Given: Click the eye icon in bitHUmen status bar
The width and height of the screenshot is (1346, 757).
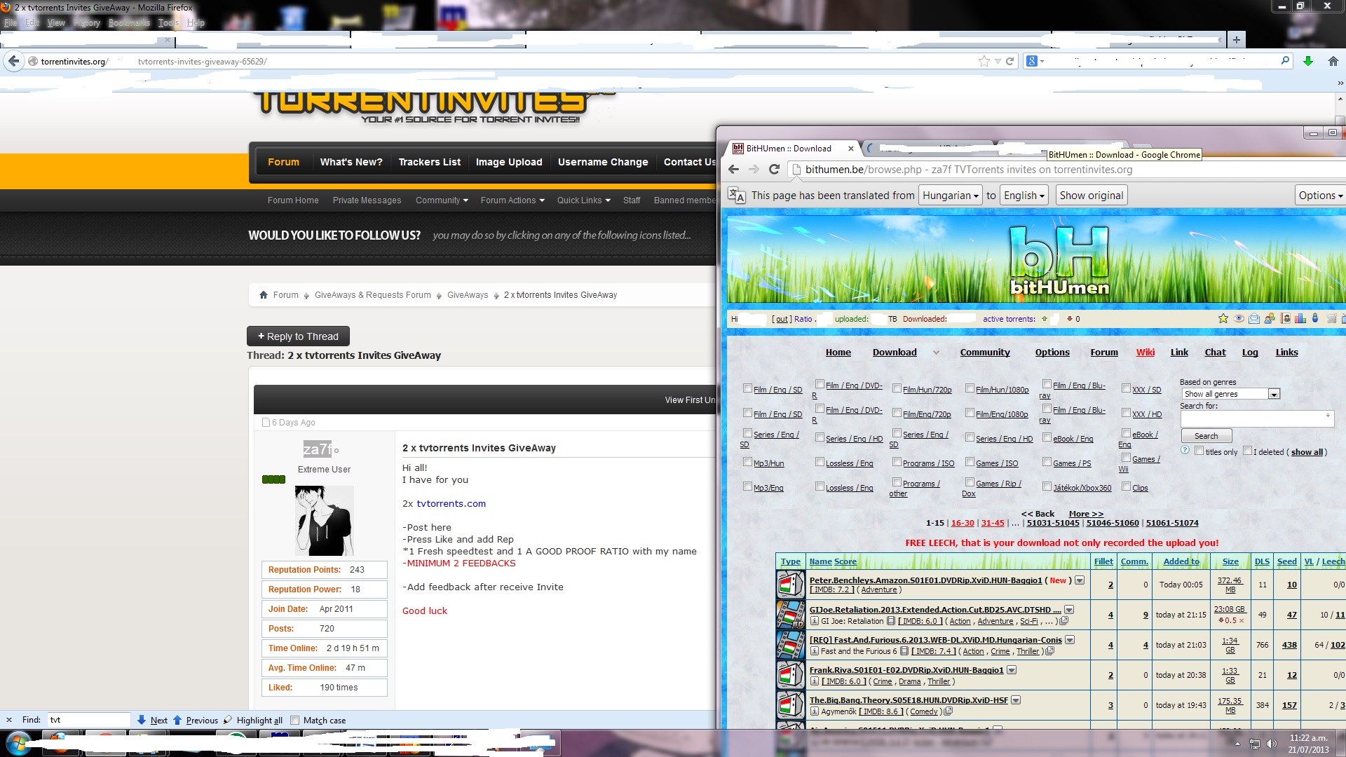Looking at the screenshot, I should tap(1239, 318).
